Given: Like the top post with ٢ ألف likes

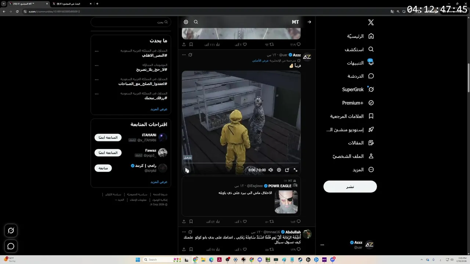Looking at the screenshot, I should (x=245, y=45).
